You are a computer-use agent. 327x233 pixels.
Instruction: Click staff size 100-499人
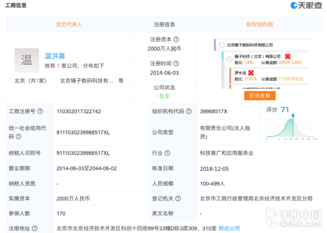point(213,183)
